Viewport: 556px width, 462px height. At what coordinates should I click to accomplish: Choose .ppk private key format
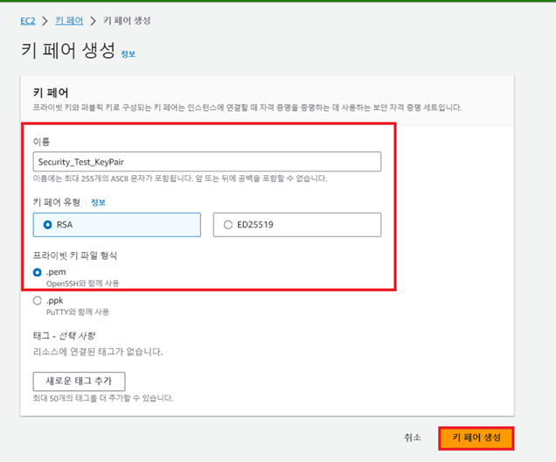click(38, 300)
